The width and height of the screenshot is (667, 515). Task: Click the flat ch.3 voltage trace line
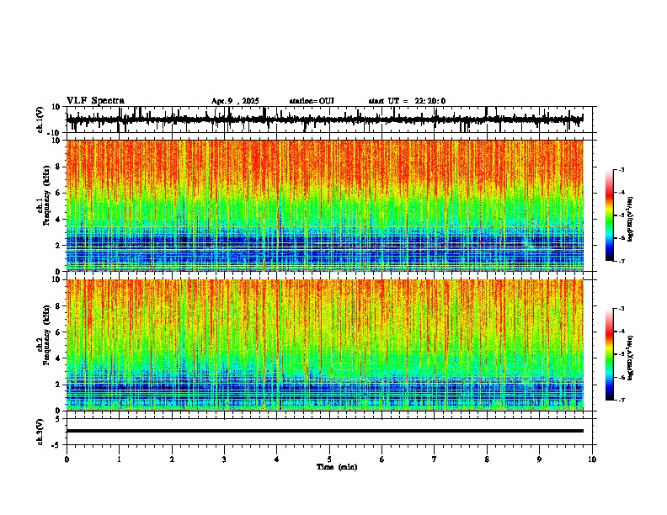325,431
